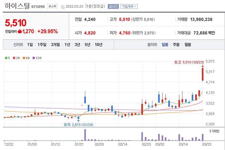
Task: Click the 시가 value 4,820
Action: tap(90, 33)
